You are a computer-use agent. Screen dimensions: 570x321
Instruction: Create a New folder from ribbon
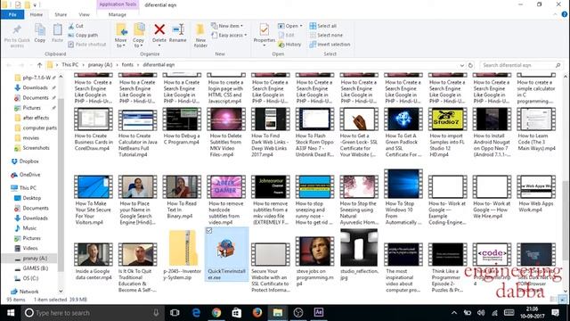(x=200, y=36)
